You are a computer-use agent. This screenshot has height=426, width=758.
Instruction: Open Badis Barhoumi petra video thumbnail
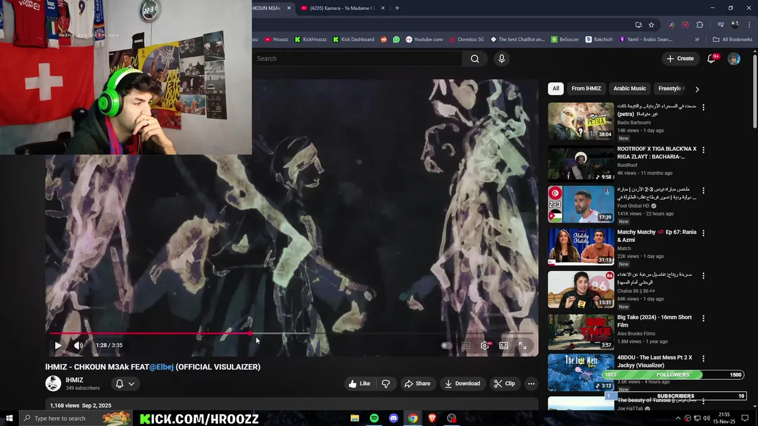(581, 121)
